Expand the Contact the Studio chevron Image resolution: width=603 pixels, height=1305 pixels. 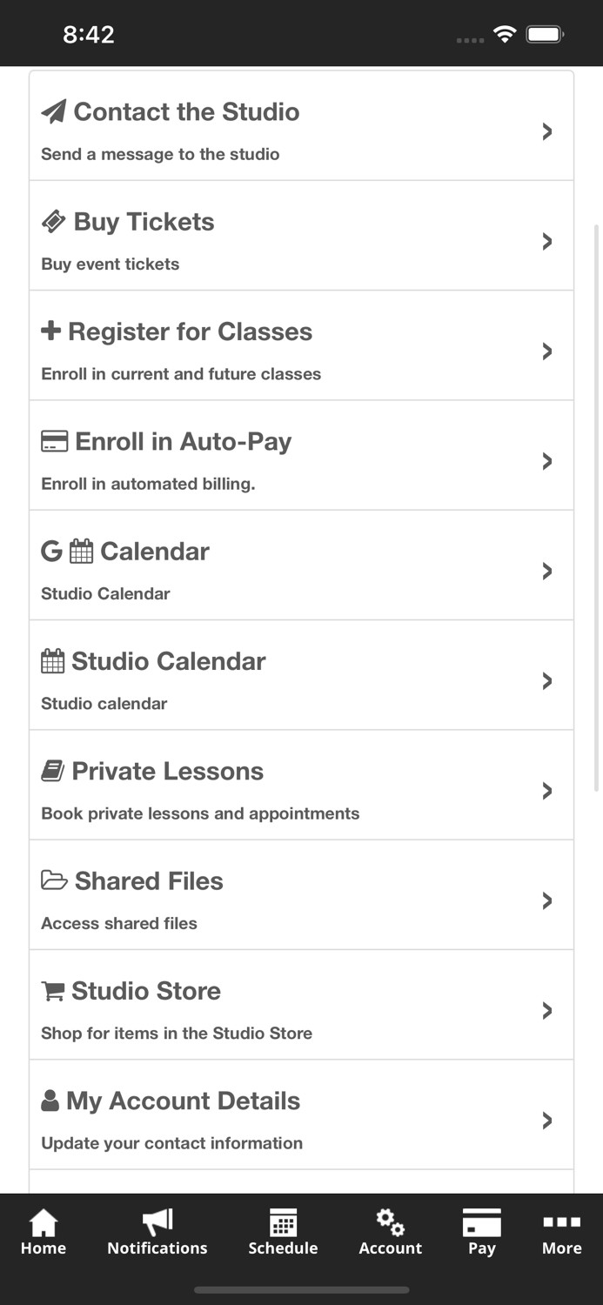pos(547,131)
